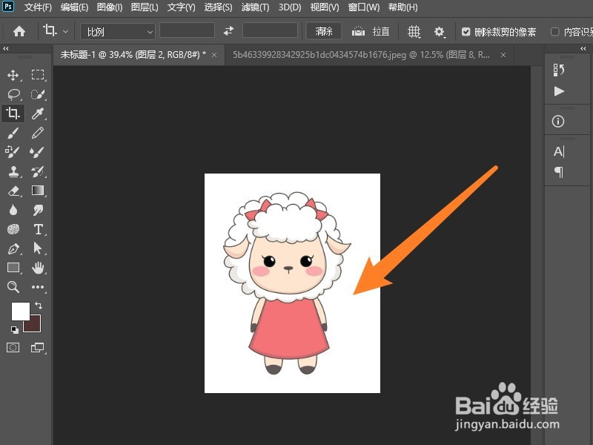Image resolution: width=593 pixels, height=445 pixels.
Task: Click the 清除 clear button
Action: 324,31
